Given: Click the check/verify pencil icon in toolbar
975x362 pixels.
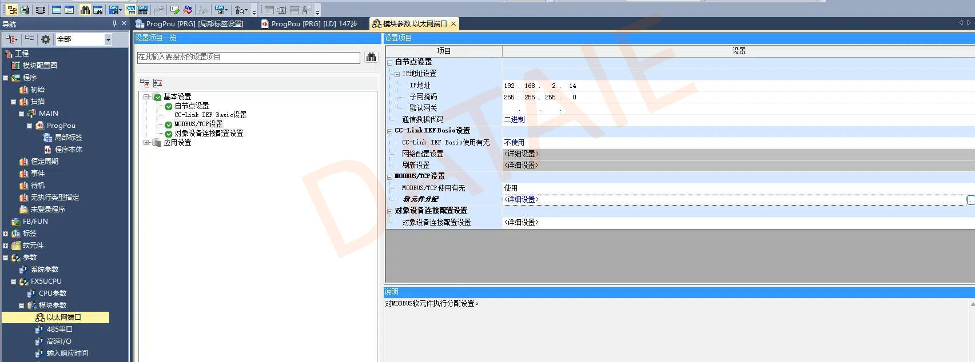Looking at the screenshot, I should point(175,10).
